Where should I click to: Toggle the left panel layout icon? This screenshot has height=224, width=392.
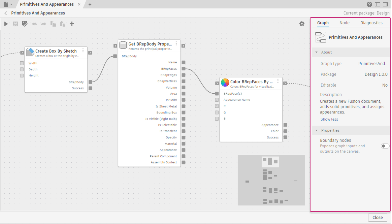click(x=378, y=4)
